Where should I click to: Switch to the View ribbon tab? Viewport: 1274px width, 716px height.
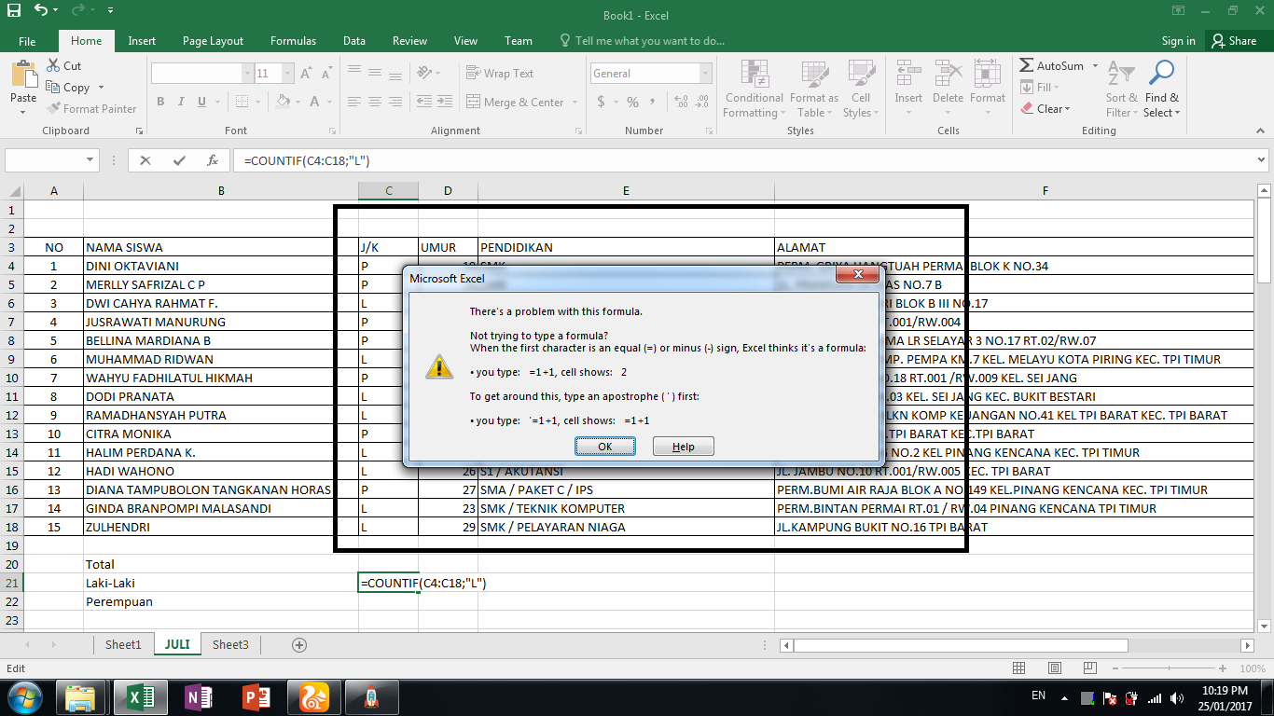[465, 41]
